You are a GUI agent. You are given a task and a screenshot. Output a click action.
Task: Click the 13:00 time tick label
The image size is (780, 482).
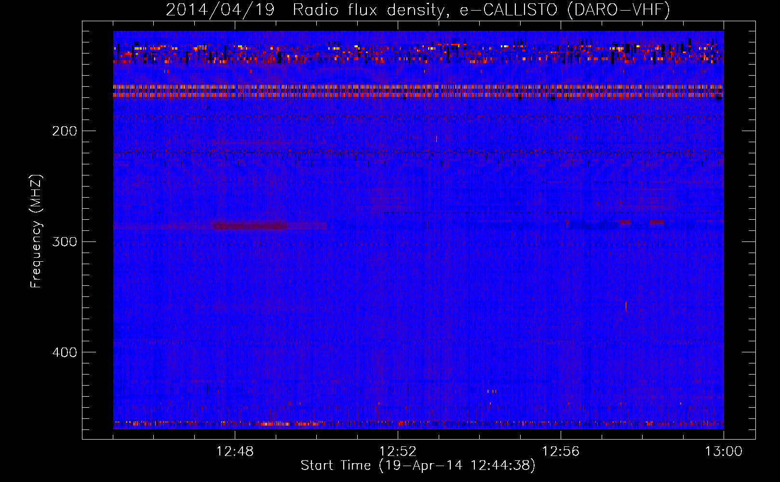(723, 452)
